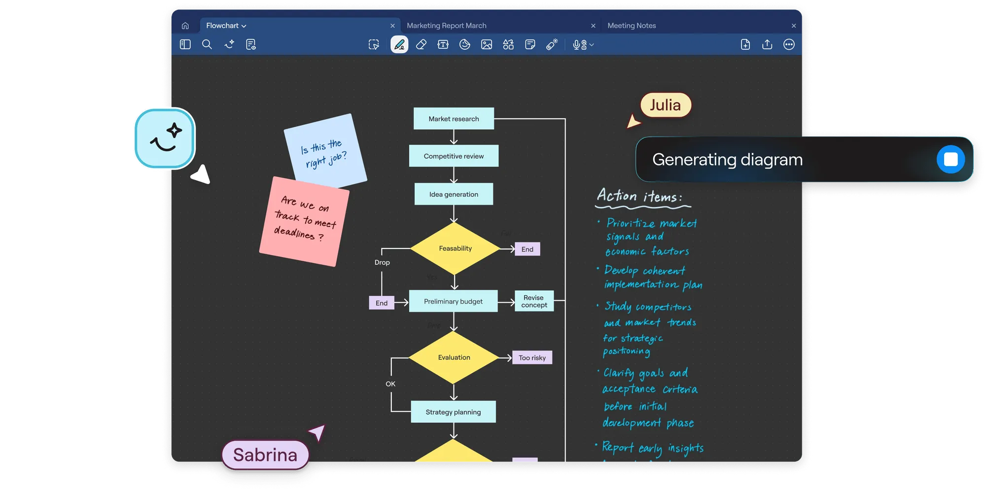Select the laser pointer tool
This screenshot has height=492, width=986.
(x=552, y=44)
